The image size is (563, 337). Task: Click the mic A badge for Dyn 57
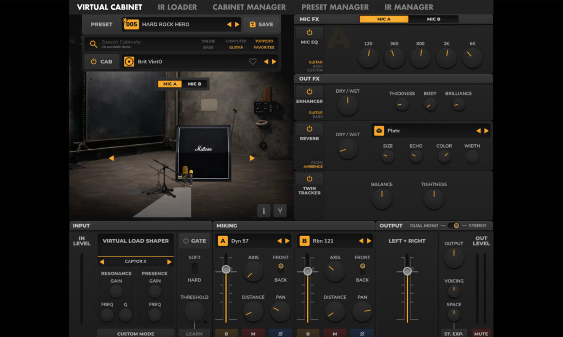click(x=223, y=241)
